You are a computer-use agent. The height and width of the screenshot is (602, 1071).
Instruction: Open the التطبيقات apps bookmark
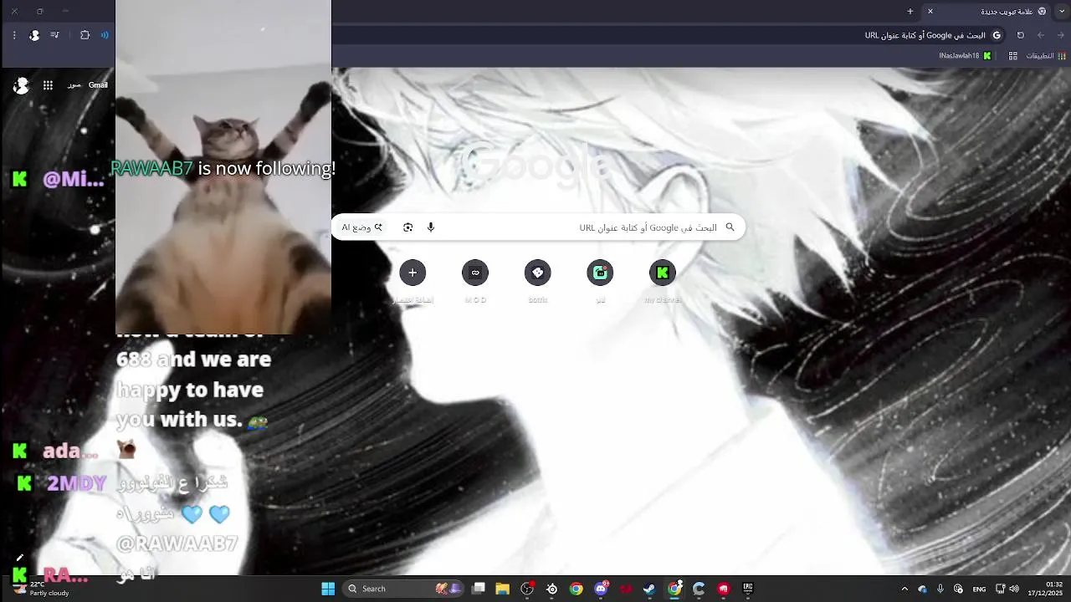click(x=1046, y=56)
